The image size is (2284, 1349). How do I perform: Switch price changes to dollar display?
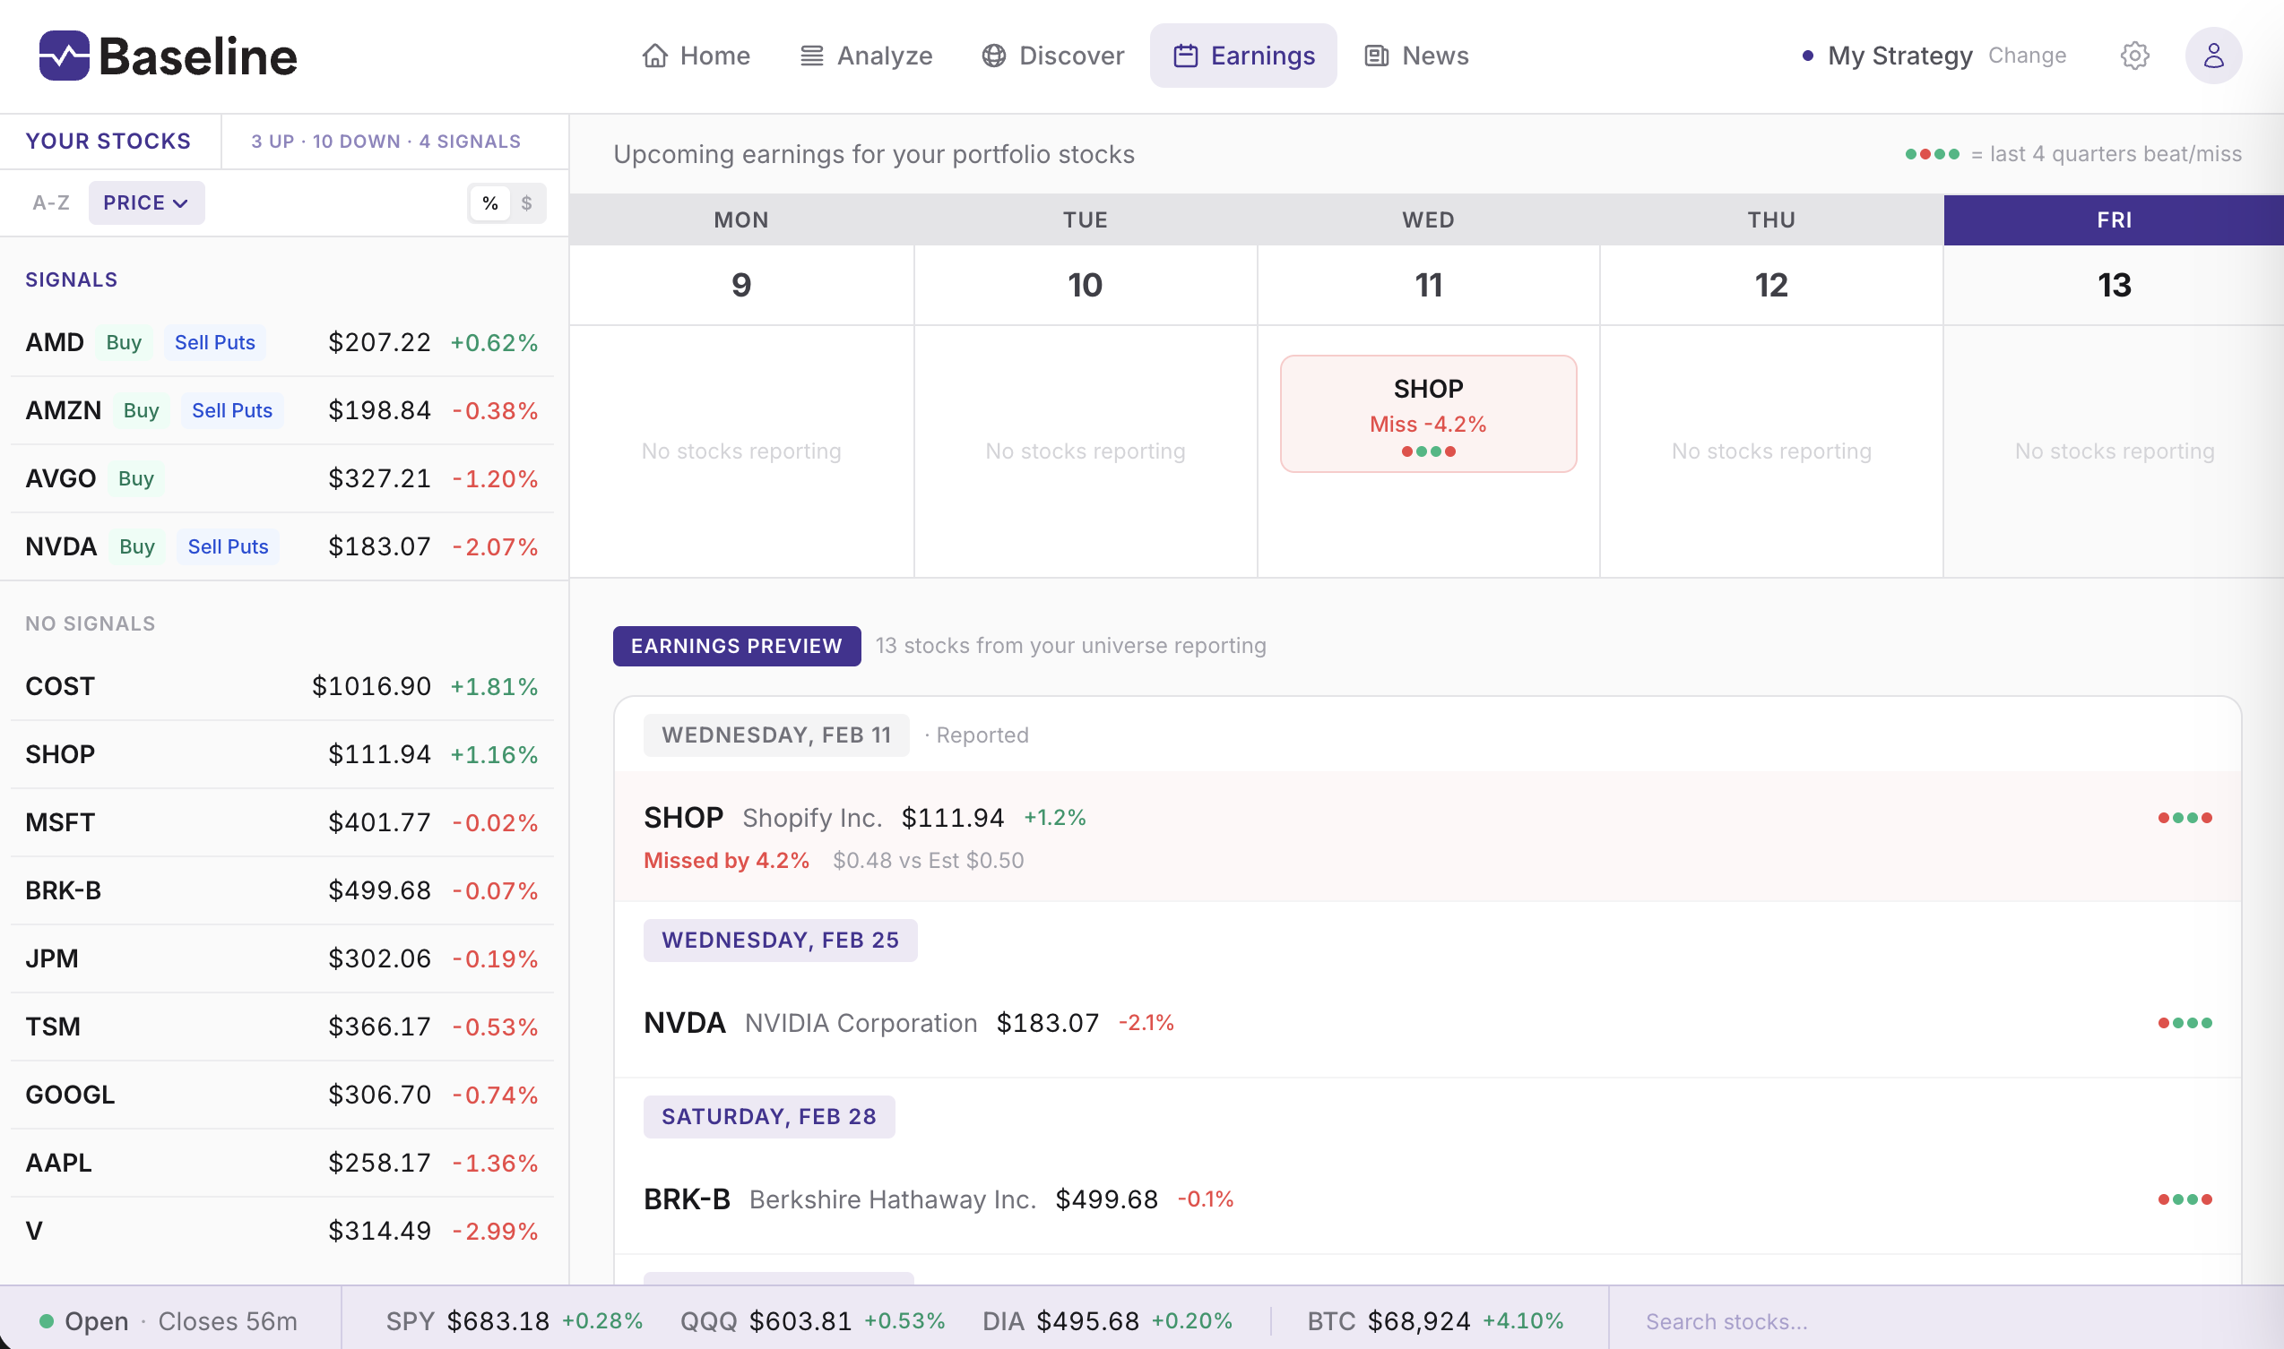click(x=527, y=202)
